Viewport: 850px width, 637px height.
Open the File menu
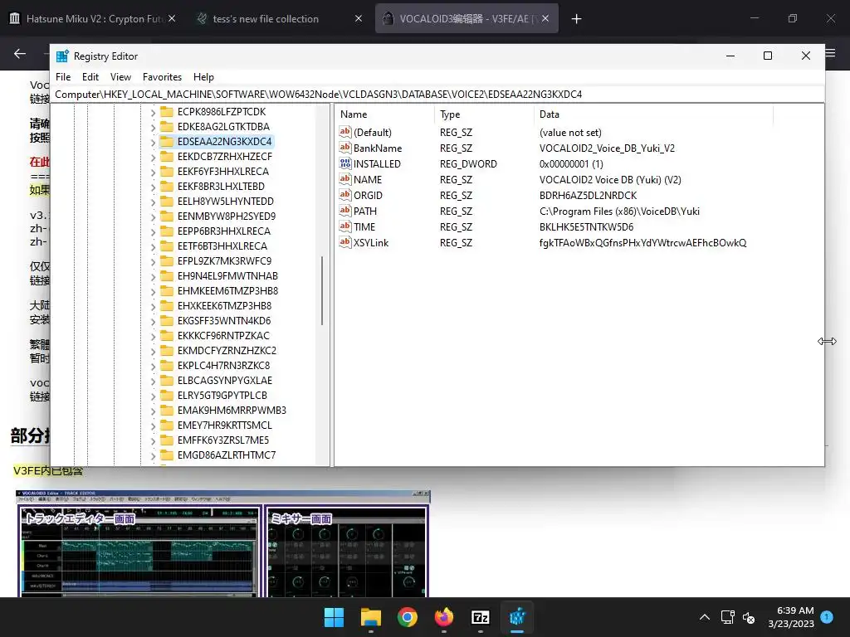(63, 77)
